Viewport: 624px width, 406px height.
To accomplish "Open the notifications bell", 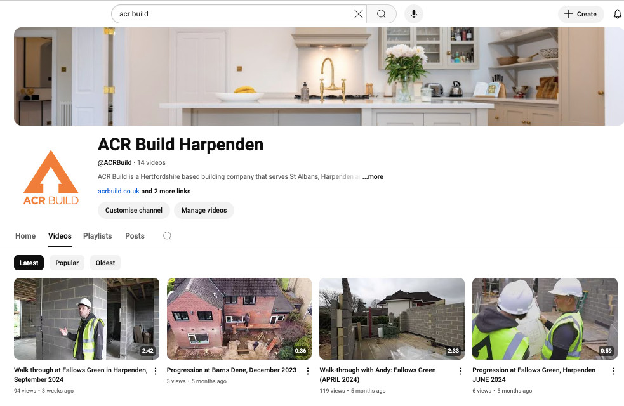I will tap(617, 14).
